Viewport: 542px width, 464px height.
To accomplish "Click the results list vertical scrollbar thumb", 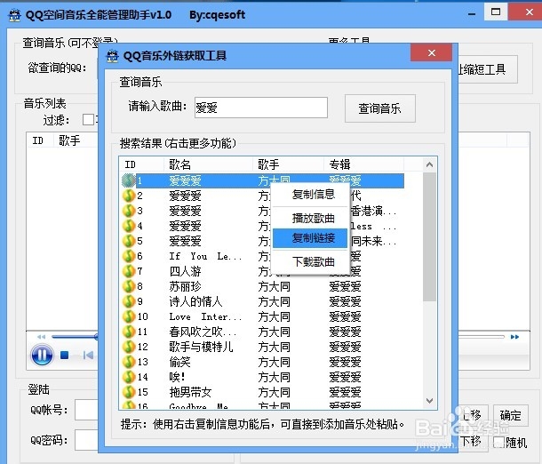I will [x=429, y=236].
